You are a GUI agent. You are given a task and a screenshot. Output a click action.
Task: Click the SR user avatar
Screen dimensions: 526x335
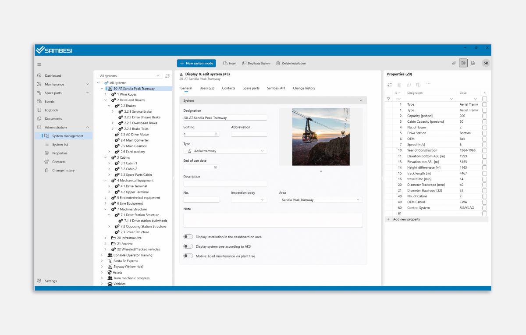coord(486,63)
